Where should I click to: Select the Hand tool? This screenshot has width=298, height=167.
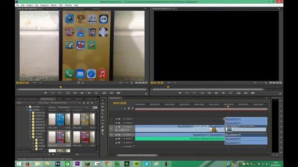pyautogui.click(x=102, y=130)
